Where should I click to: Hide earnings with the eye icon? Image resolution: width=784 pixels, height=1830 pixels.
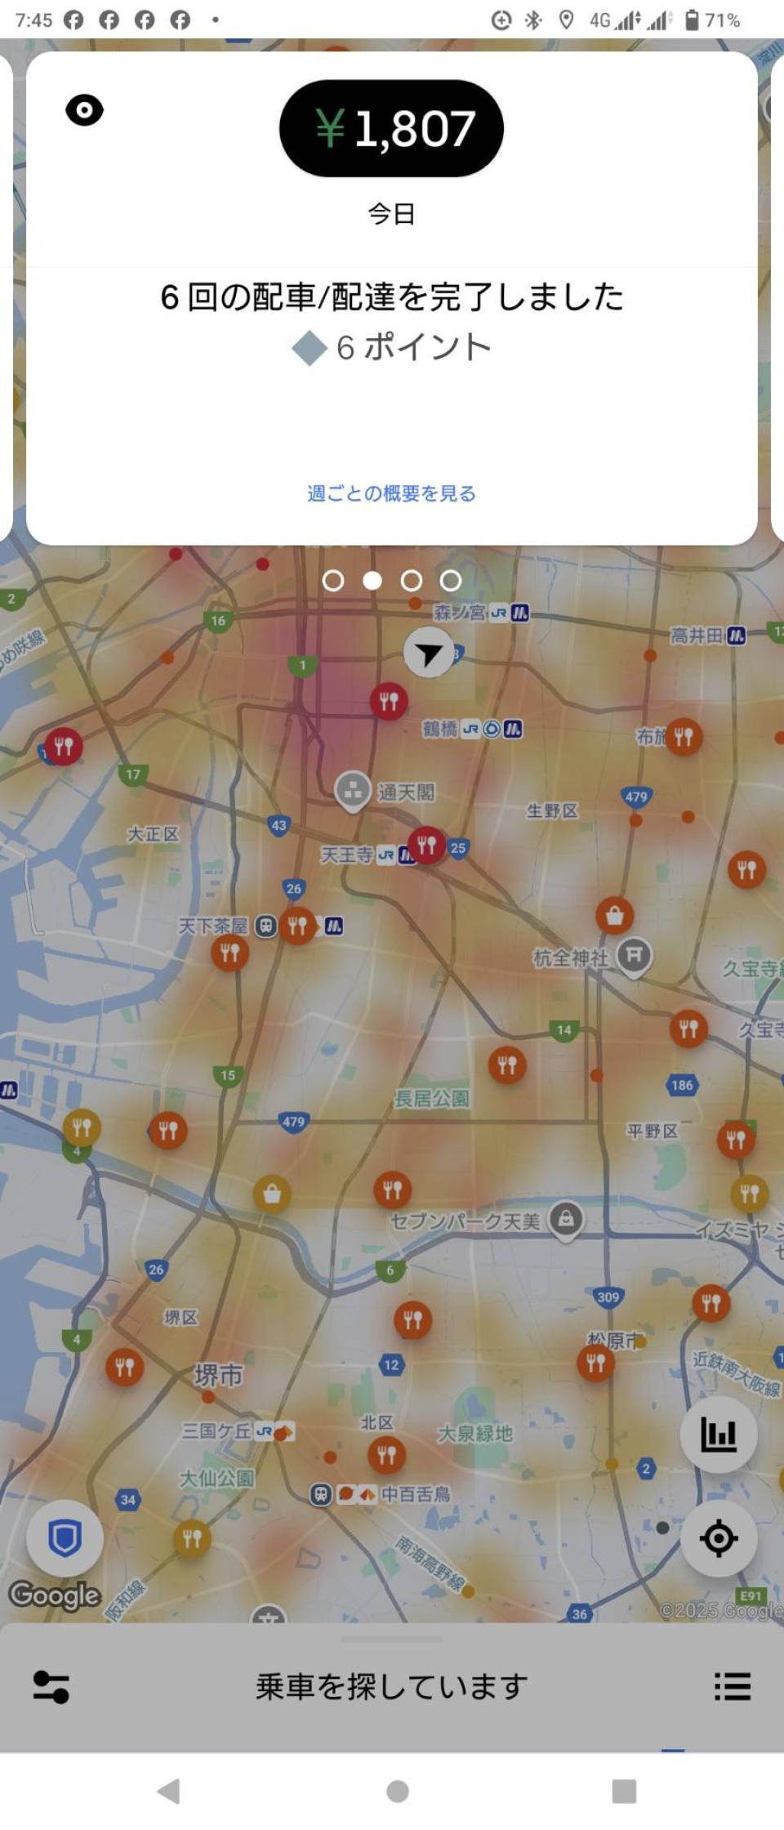pos(84,110)
